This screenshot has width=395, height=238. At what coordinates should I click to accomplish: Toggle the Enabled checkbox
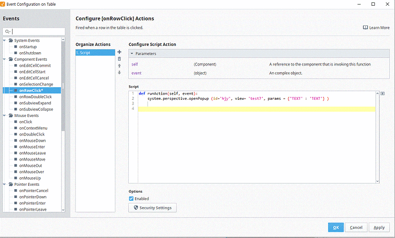coord(131,198)
